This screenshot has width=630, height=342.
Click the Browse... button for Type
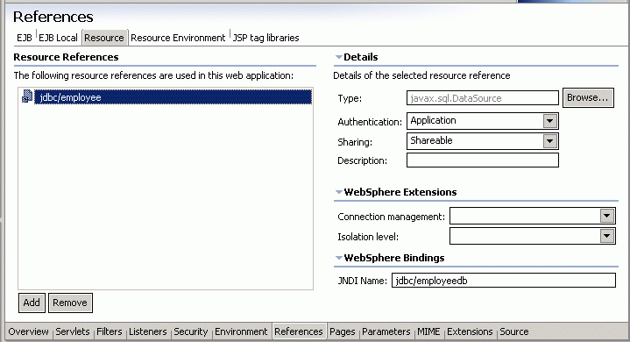pyautogui.click(x=588, y=97)
